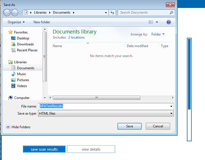
Task: Open the Save as type HTML files dropdown
Action: coord(106,113)
